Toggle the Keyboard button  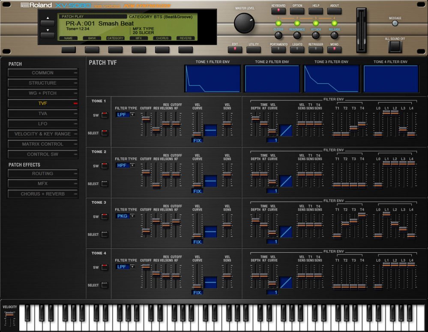(278, 11)
